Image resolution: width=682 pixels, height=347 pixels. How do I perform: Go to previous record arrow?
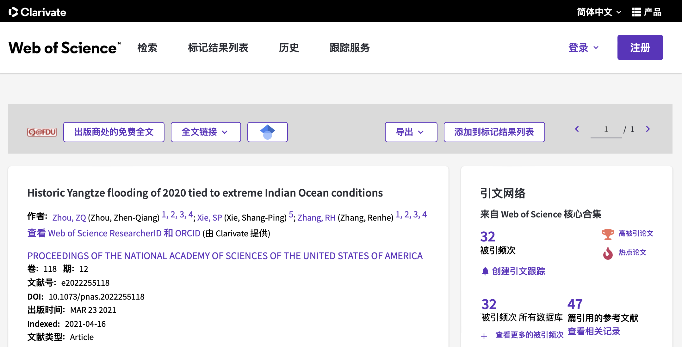coord(577,129)
